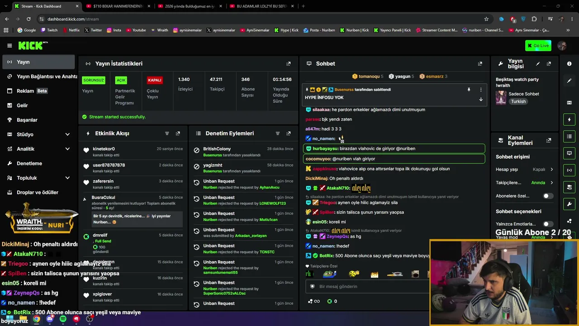This screenshot has height=326, width=579.
Task: Open the Netflix bookmark
Action: 71,30
